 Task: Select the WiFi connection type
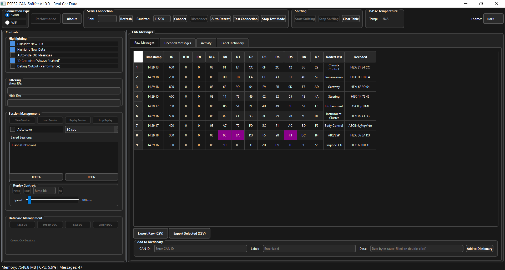(x=7, y=23)
